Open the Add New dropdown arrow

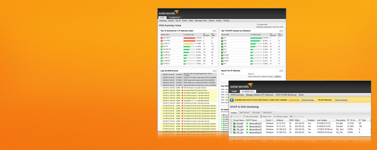pyautogui.click(x=240, y=116)
